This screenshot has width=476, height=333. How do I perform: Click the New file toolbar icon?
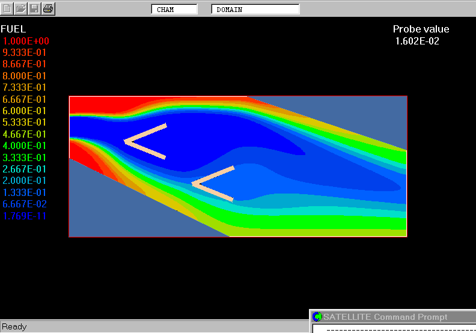[7, 8]
